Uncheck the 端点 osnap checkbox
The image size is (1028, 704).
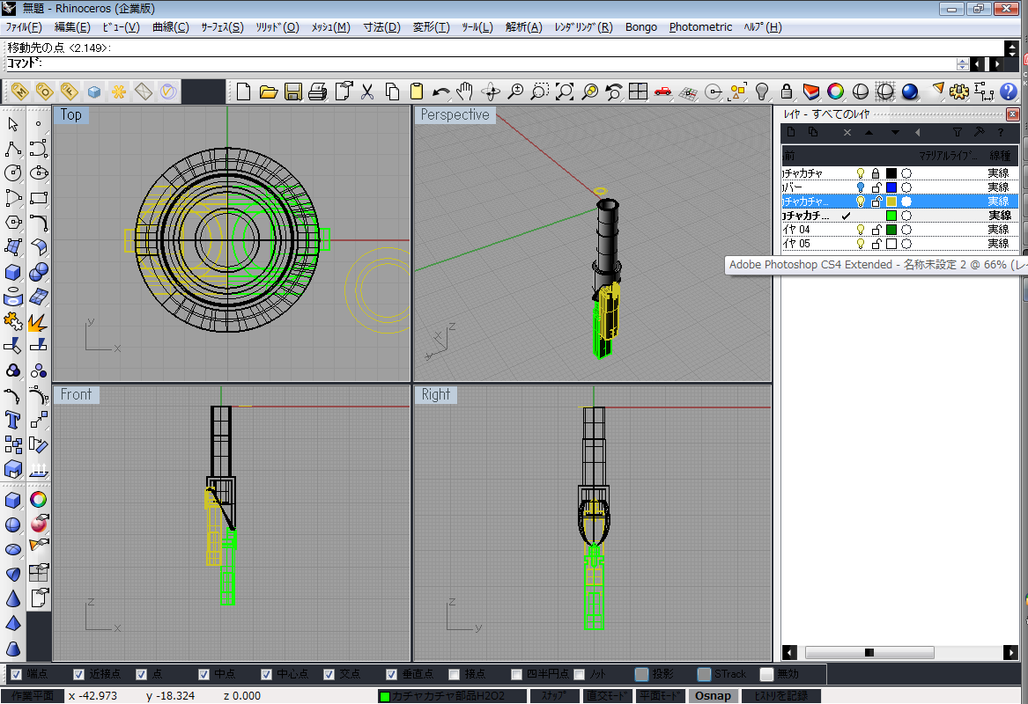pos(16,674)
